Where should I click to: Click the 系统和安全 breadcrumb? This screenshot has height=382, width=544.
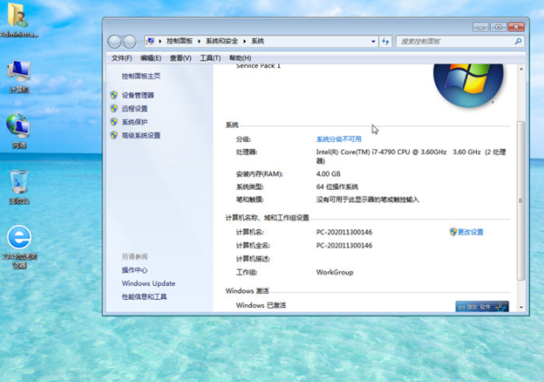[222, 41]
